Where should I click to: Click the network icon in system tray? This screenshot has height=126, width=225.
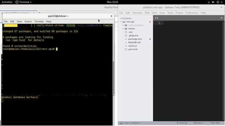click(x=208, y=2)
